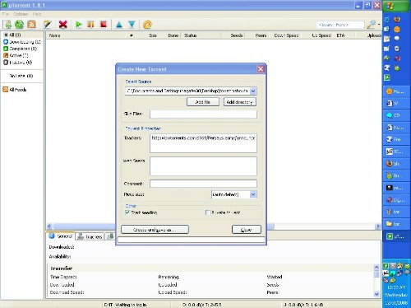The width and height of the screenshot is (411, 308).
Task: Click the µTorrent taskbar button
Action: pos(396,236)
